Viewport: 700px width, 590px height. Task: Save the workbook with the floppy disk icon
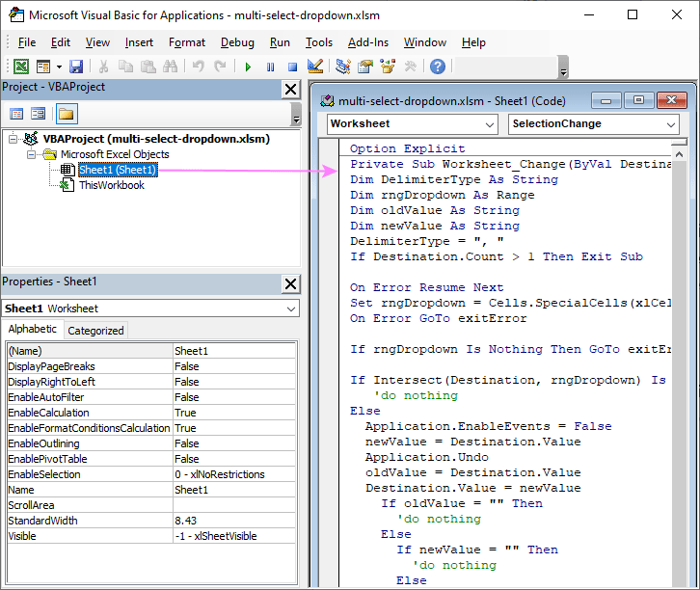[x=76, y=67]
